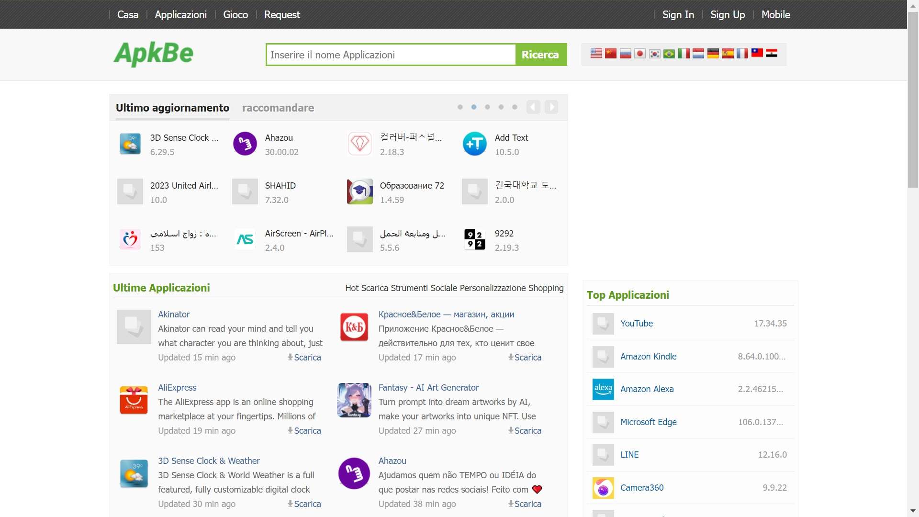919x517 pixels.
Task: Switch to the Egypt flag language
Action: point(772,53)
